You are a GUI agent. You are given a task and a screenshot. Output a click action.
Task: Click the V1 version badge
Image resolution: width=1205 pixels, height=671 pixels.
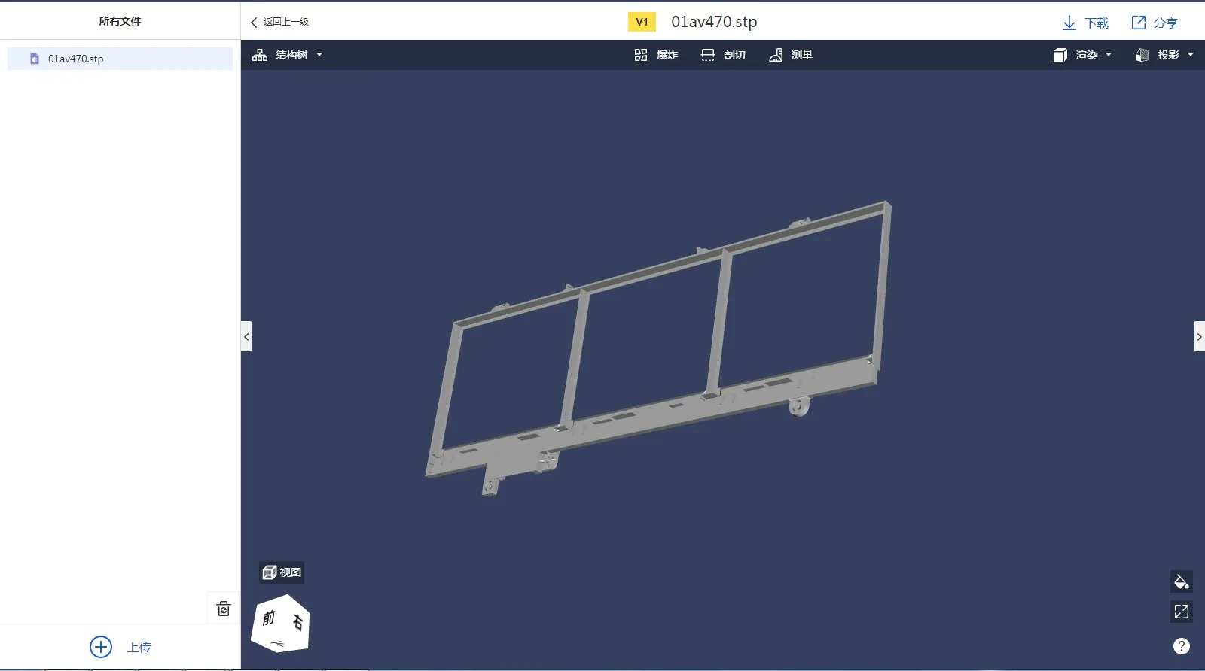coord(642,22)
